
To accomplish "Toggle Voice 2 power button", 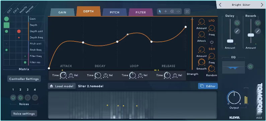I will tap(20, 98).
